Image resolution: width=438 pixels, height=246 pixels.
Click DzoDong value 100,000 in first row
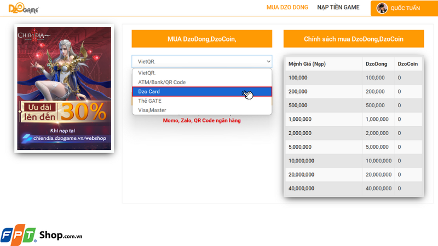[x=375, y=78]
